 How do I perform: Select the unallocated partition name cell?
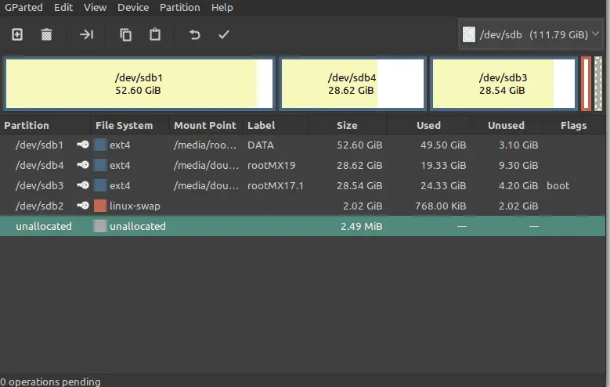coord(44,226)
